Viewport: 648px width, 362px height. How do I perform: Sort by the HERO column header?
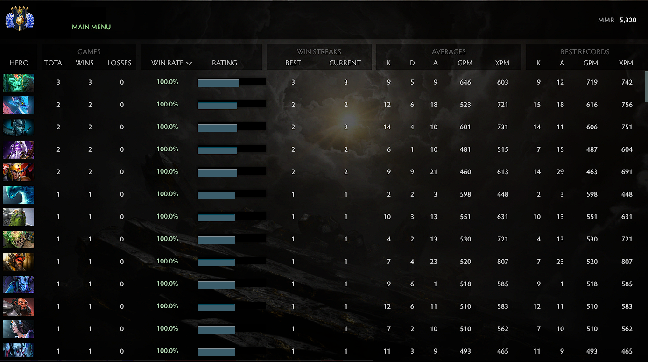pyautogui.click(x=19, y=63)
